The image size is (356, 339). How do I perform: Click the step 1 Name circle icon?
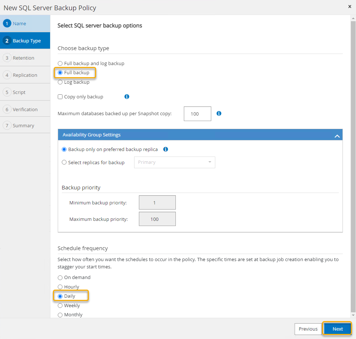tap(8, 23)
